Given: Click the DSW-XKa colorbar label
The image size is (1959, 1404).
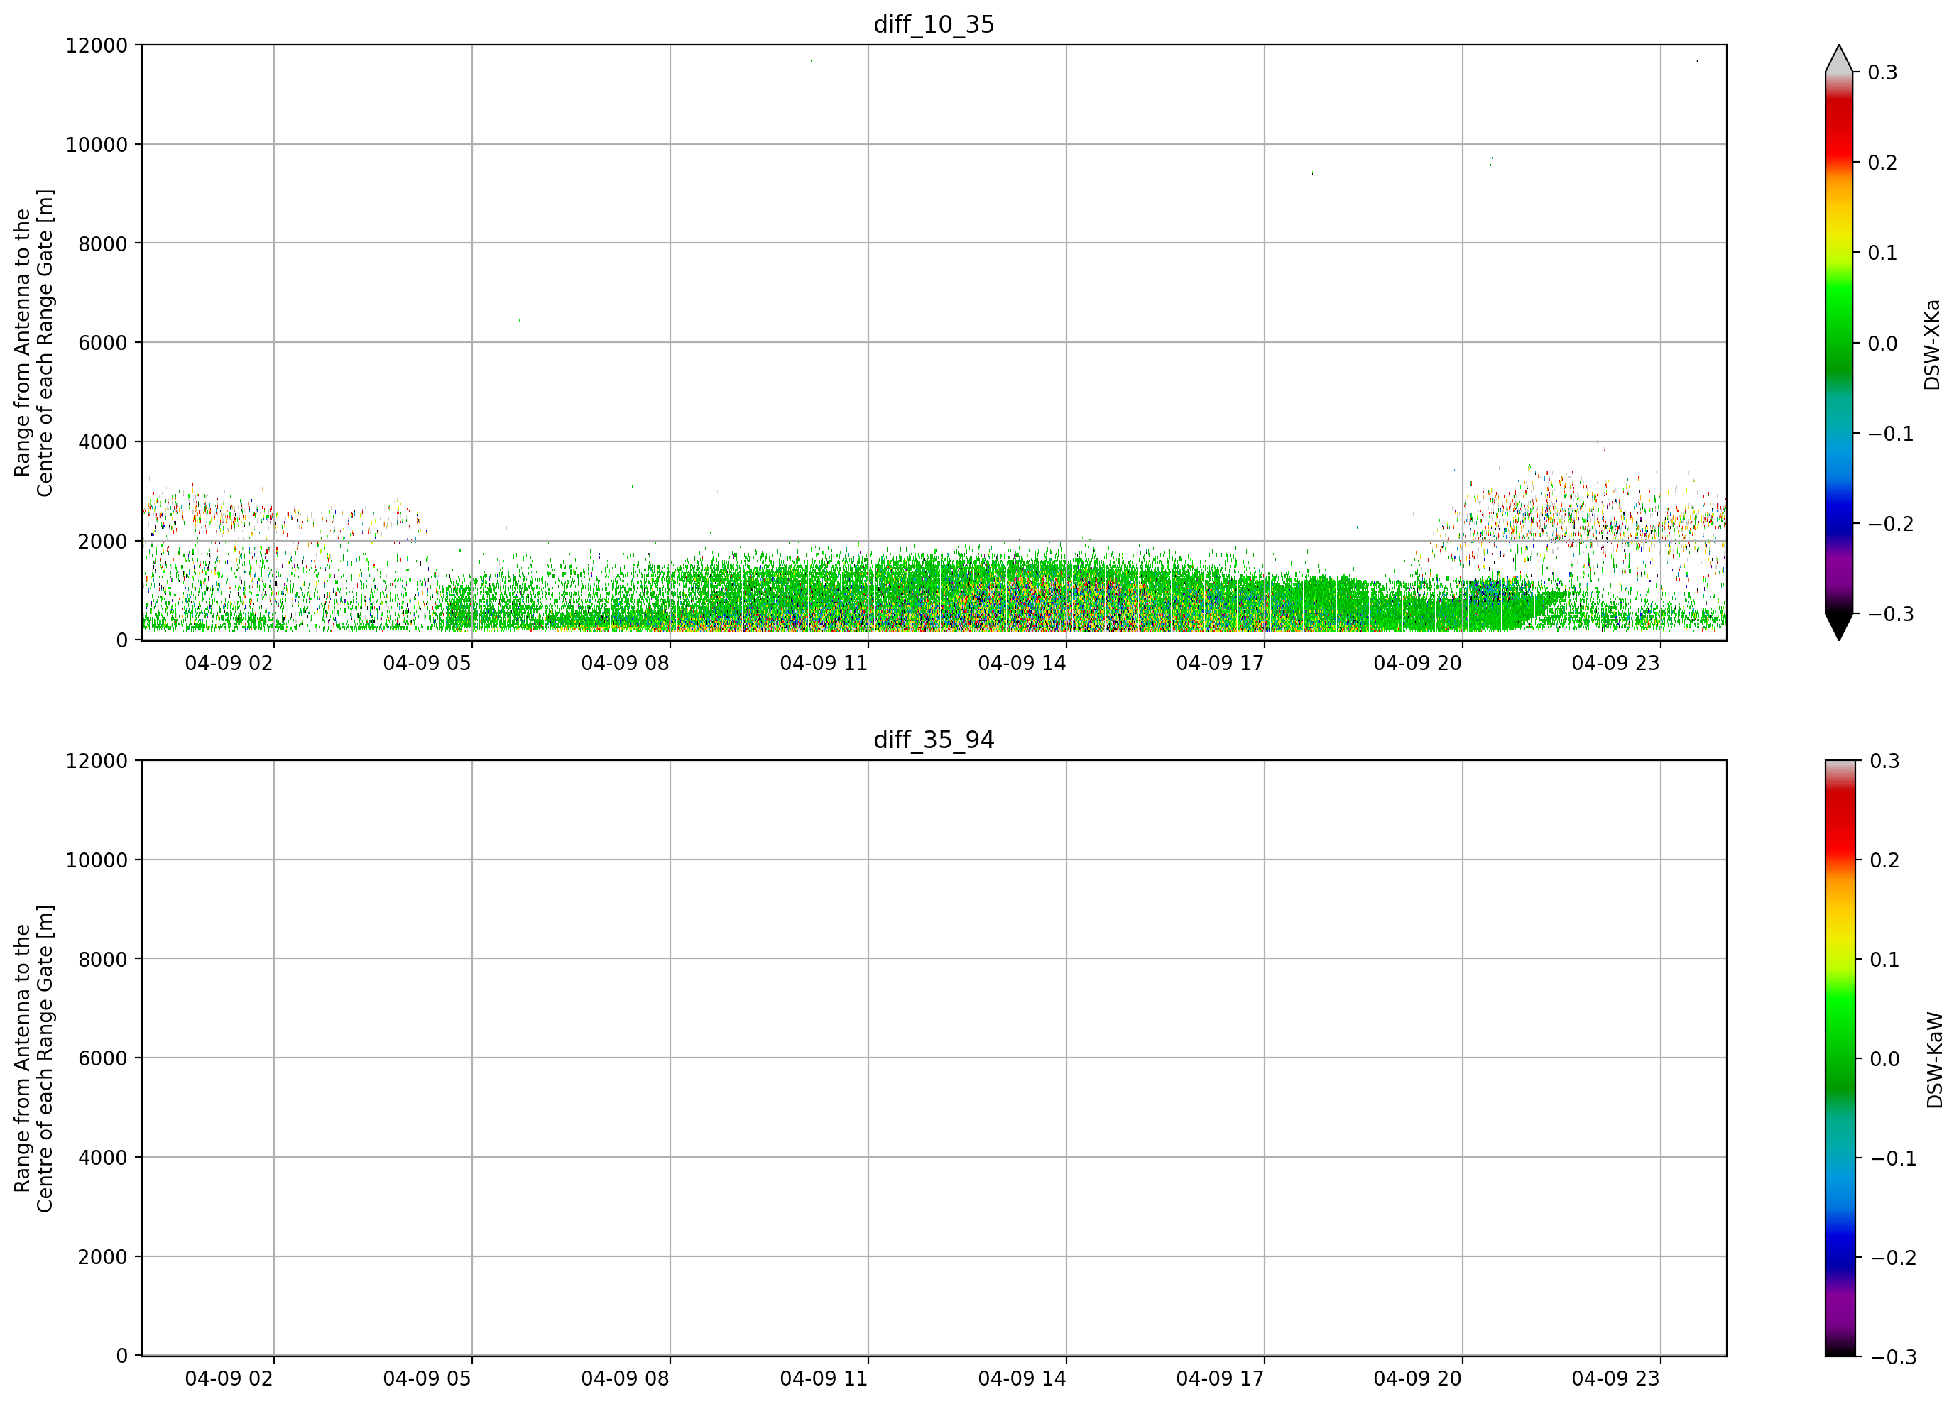Looking at the screenshot, I should tap(1932, 344).
